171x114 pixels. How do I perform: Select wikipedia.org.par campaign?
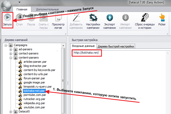34,103
